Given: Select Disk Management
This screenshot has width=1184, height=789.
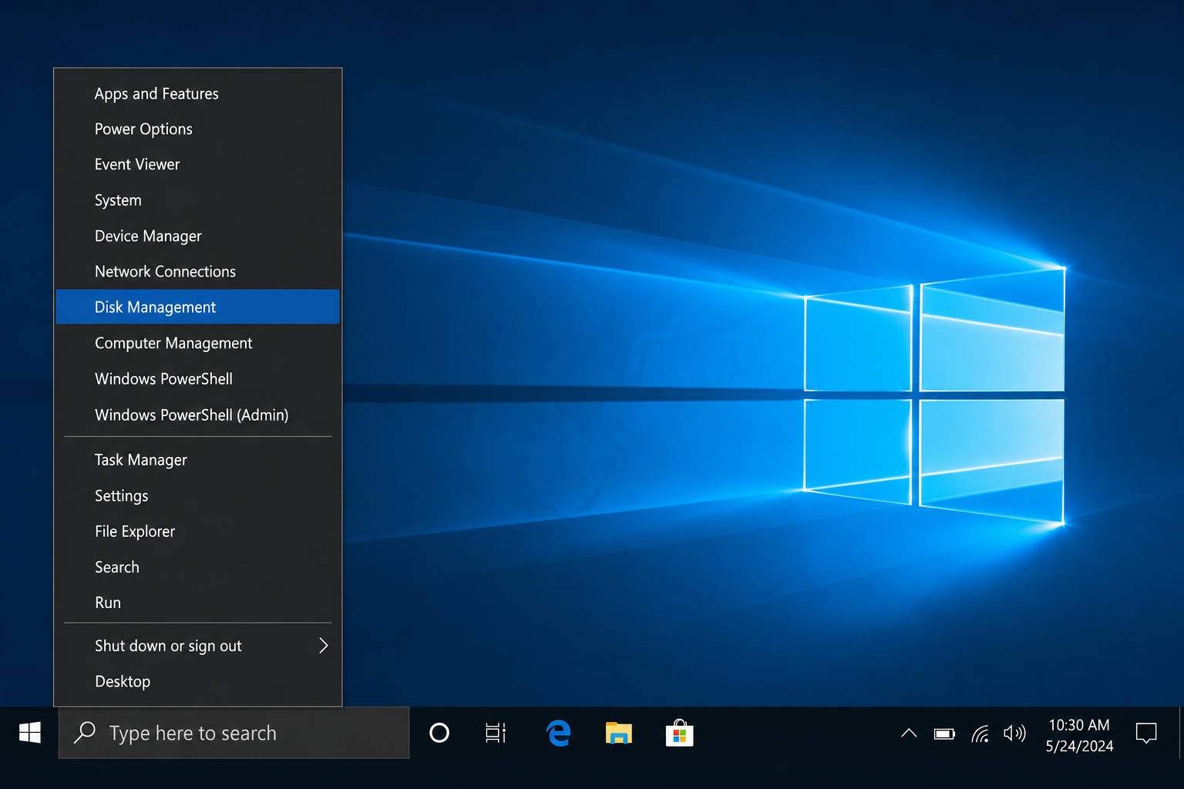Looking at the screenshot, I should pos(198,307).
